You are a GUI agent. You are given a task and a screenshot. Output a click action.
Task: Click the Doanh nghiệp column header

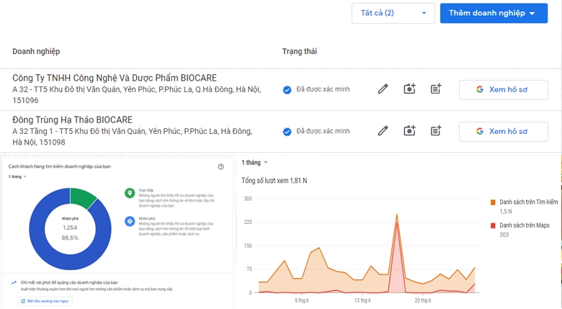36,52
